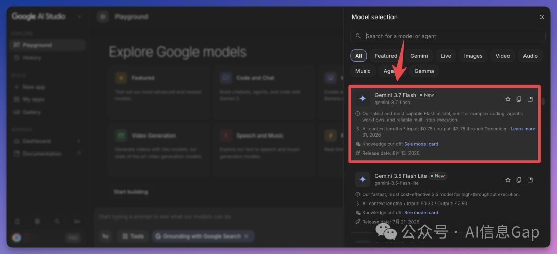The height and width of the screenshot is (254, 557).
Task: Filter models by Live
Action: point(446,56)
